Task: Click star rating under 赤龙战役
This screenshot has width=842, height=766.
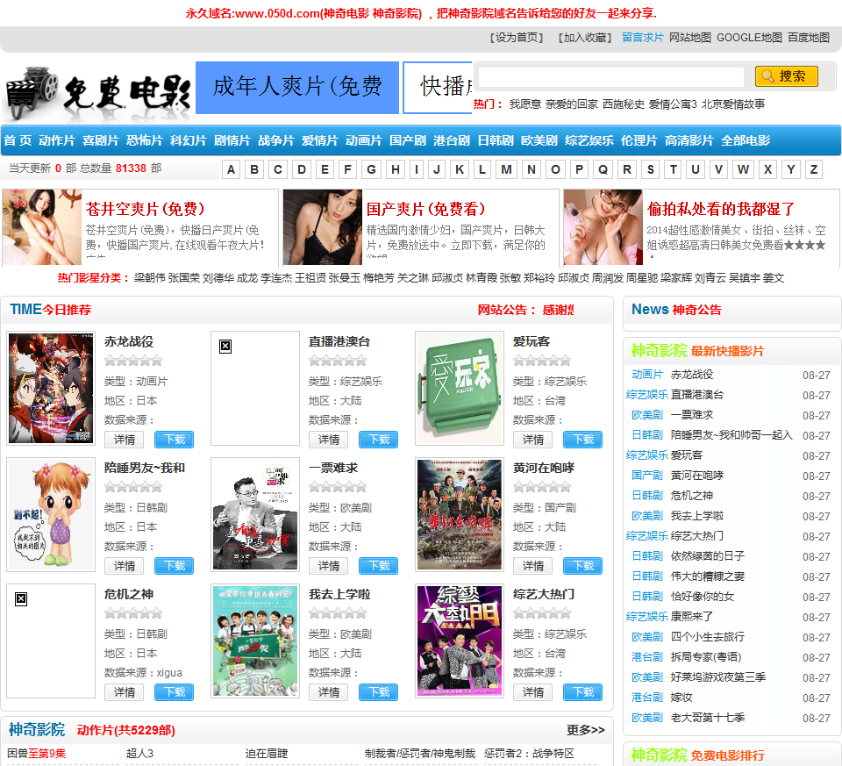Action: (133, 361)
